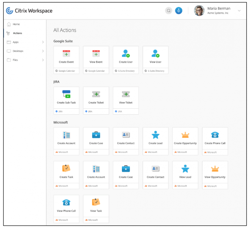Click the Create User person icon
This screenshot has height=230, width=250.
point(126,54)
